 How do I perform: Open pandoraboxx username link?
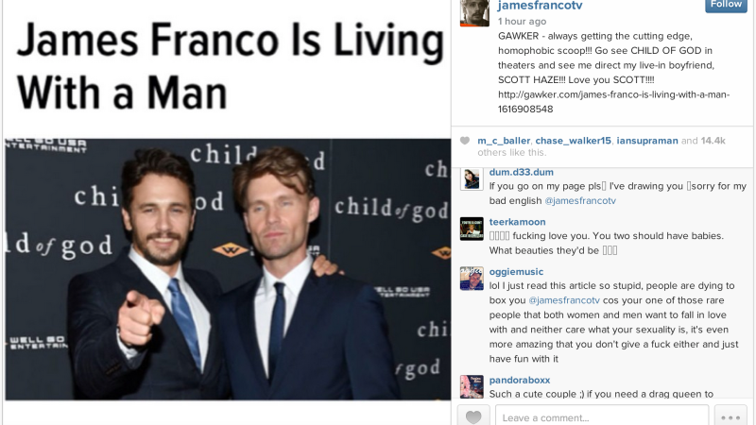coord(519,380)
